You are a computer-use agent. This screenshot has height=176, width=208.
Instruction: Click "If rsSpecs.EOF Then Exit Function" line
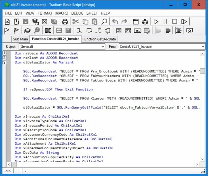(x=58, y=89)
